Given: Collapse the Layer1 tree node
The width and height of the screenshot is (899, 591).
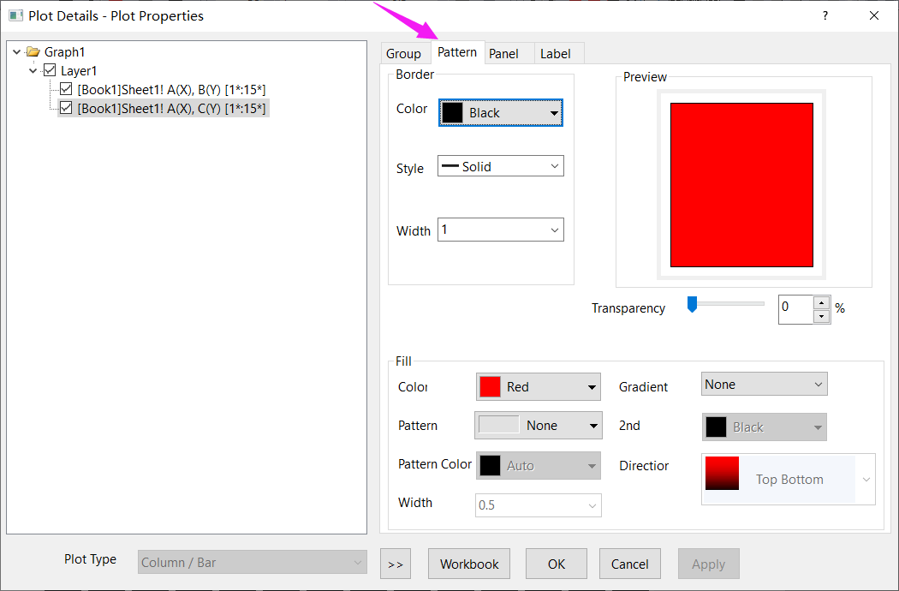Looking at the screenshot, I should (33, 71).
